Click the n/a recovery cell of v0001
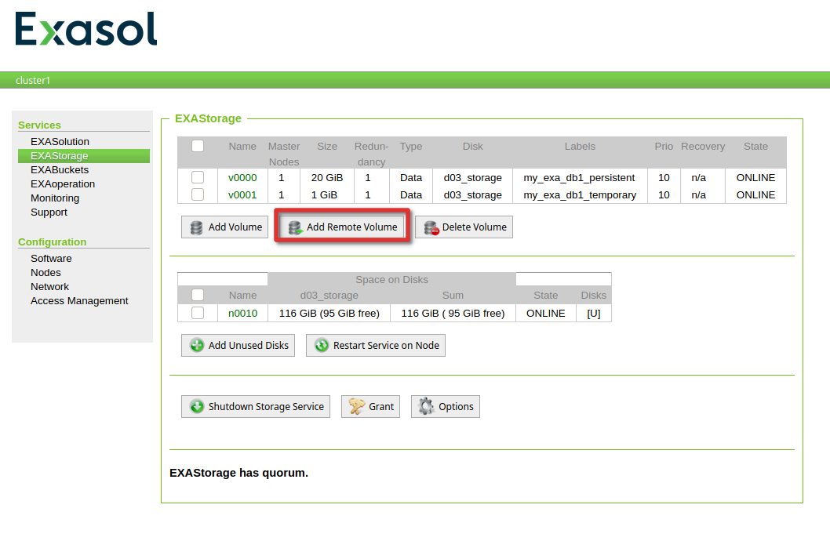 pos(699,195)
